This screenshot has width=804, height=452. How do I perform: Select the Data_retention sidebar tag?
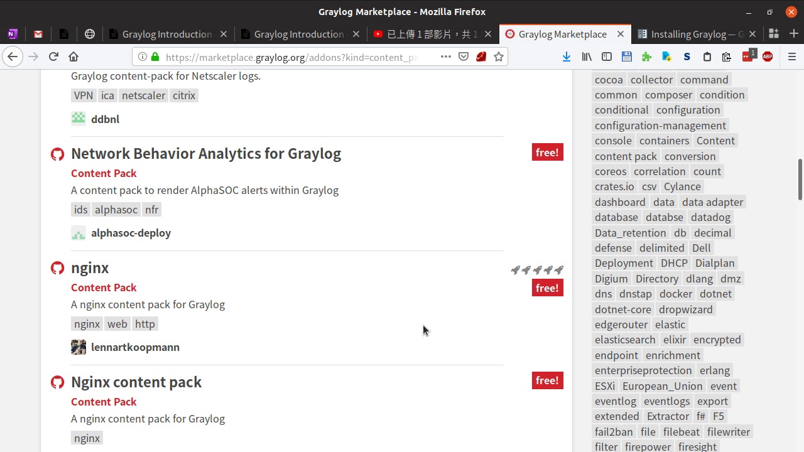[631, 233]
